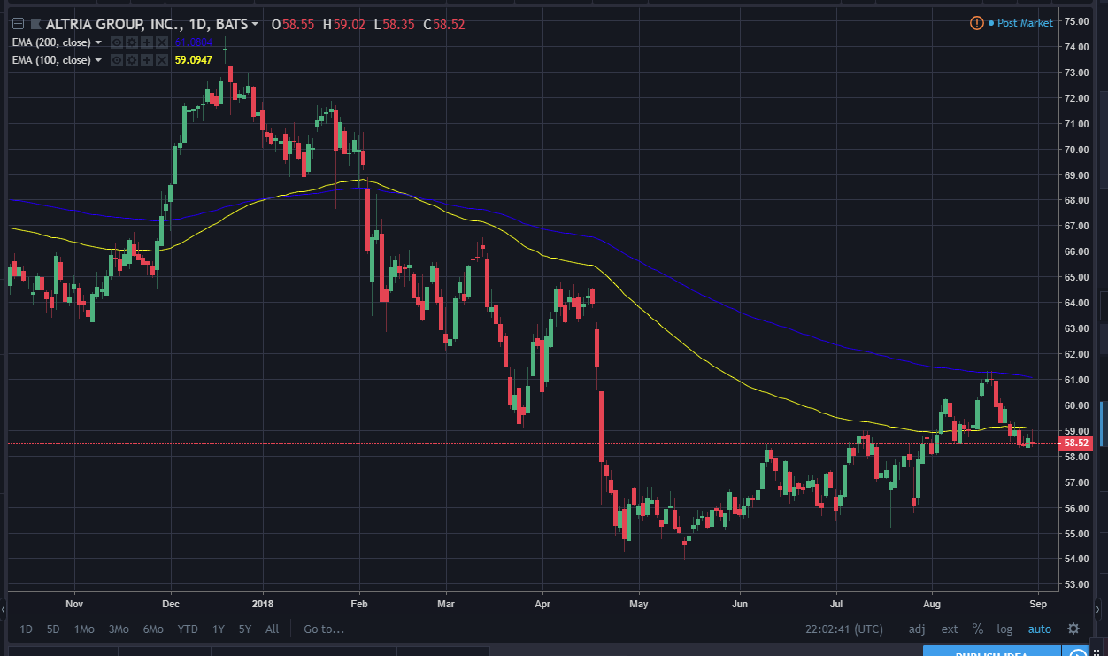Click the EMA (100, close) legend label

[51, 60]
